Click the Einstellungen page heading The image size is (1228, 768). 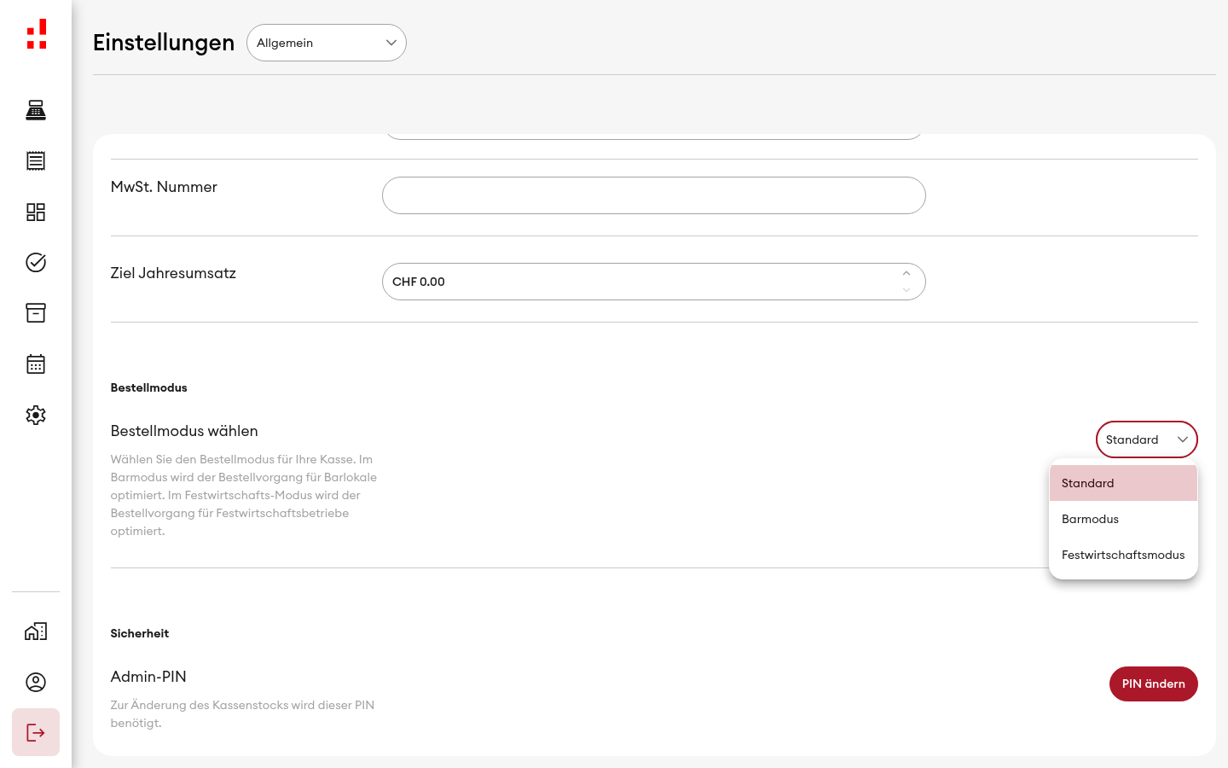pos(164,43)
